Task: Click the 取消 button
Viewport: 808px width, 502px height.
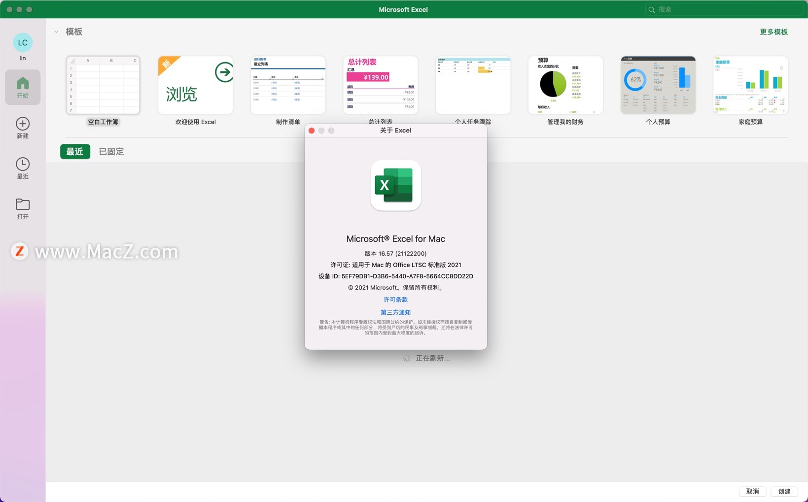Action: click(x=752, y=491)
